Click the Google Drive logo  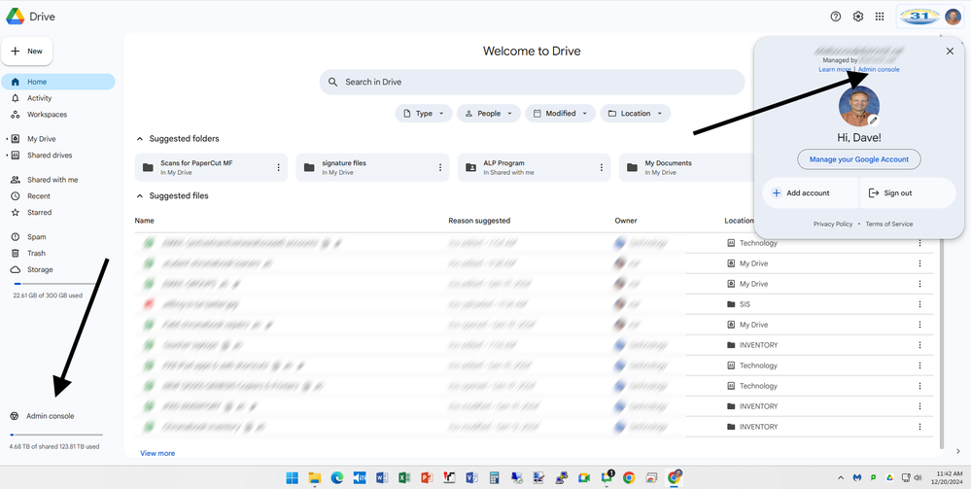click(16, 17)
